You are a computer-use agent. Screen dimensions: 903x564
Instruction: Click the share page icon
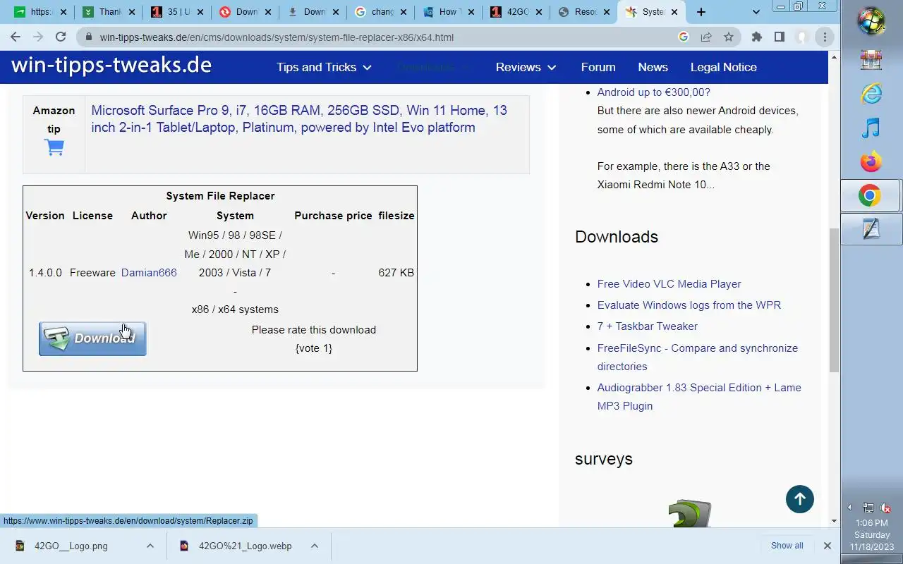tap(706, 37)
